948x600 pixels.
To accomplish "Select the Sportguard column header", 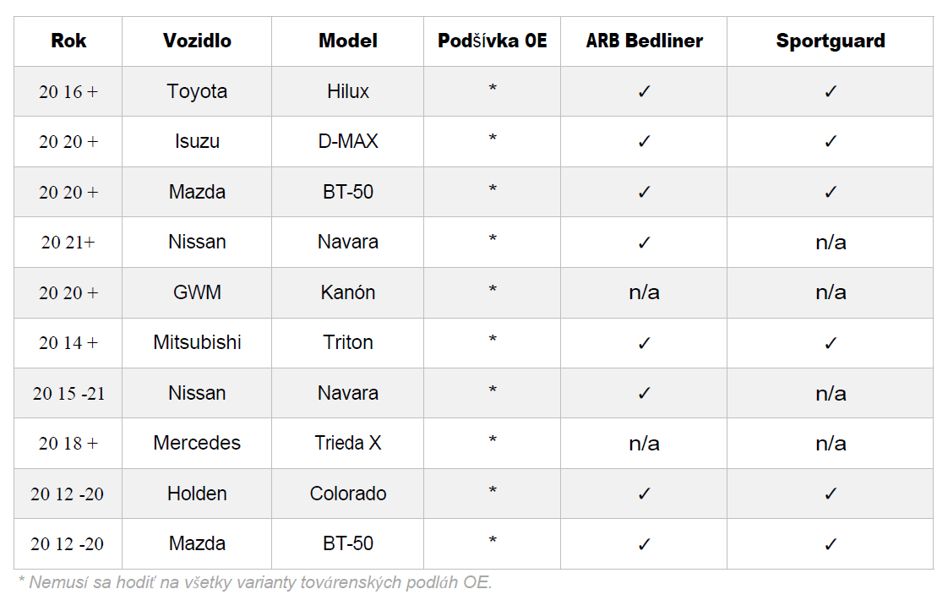I will (x=830, y=41).
